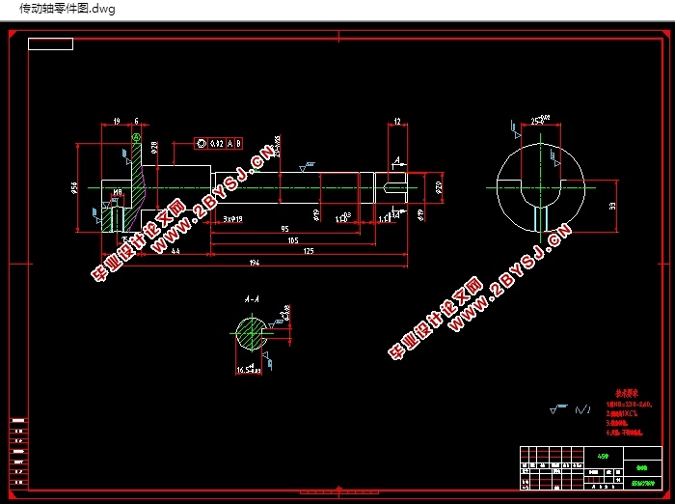Click the 0.02 tolerance value in frame
Screen dimensions: 675x504
pos(217,144)
